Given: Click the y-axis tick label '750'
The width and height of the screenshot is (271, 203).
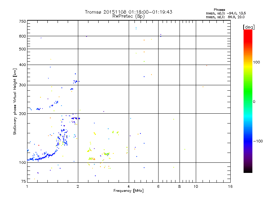Looking at the screenshot, I should (22, 21).
